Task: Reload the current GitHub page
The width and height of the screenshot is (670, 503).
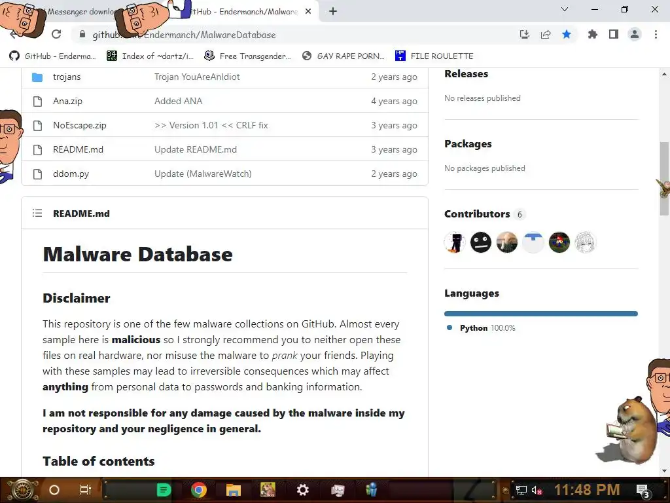Action: [x=56, y=34]
